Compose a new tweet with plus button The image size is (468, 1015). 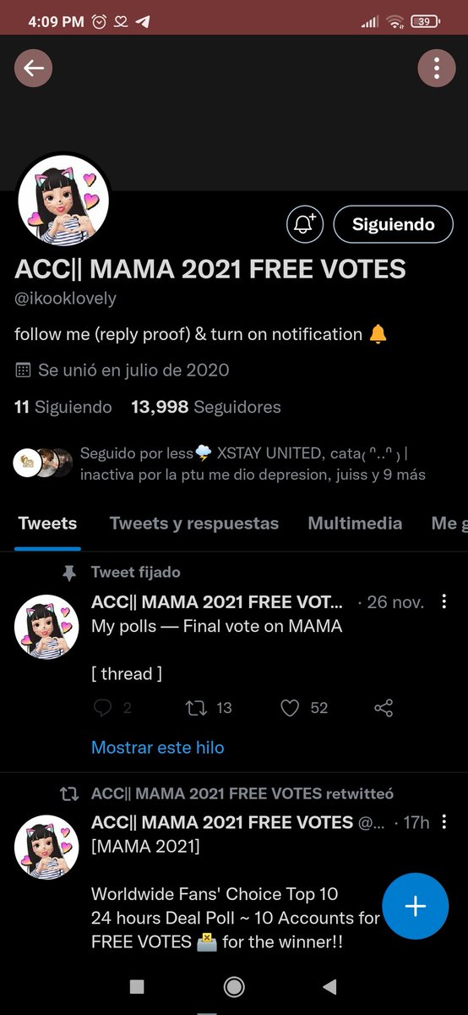click(415, 906)
